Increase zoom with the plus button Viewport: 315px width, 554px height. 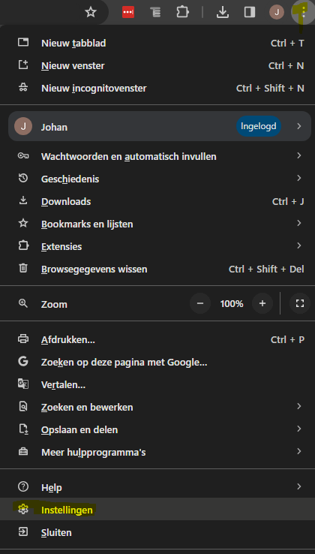click(x=262, y=303)
